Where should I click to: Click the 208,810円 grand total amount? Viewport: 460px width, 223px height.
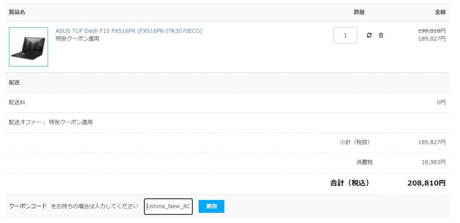(x=426, y=183)
